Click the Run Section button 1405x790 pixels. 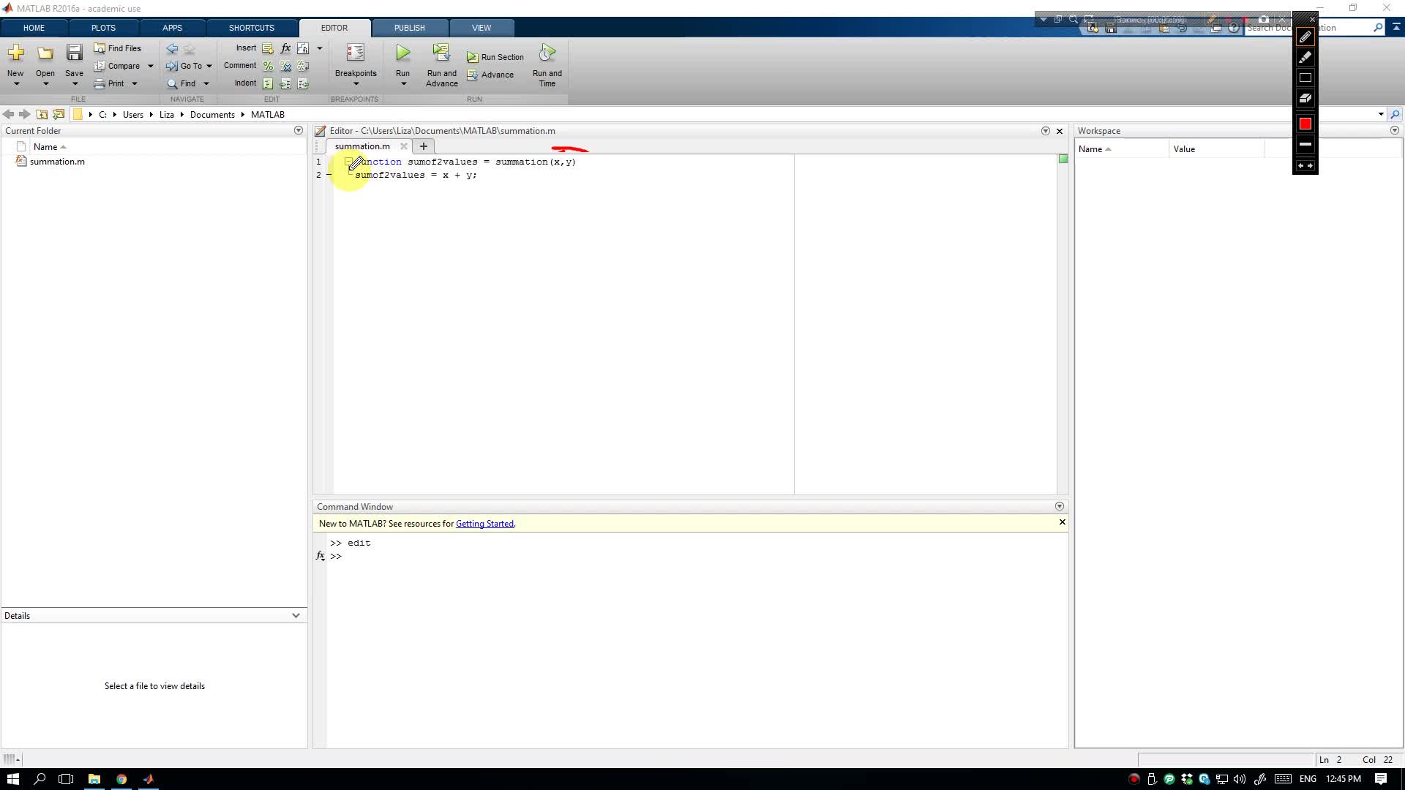[x=495, y=57]
